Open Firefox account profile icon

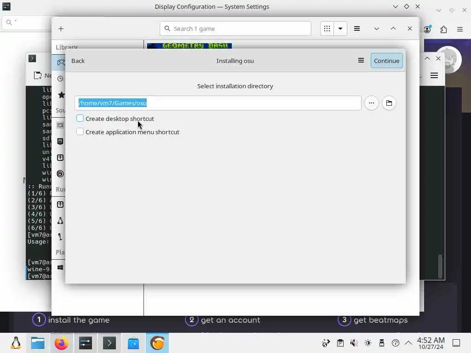pyautogui.click(x=427, y=29)
